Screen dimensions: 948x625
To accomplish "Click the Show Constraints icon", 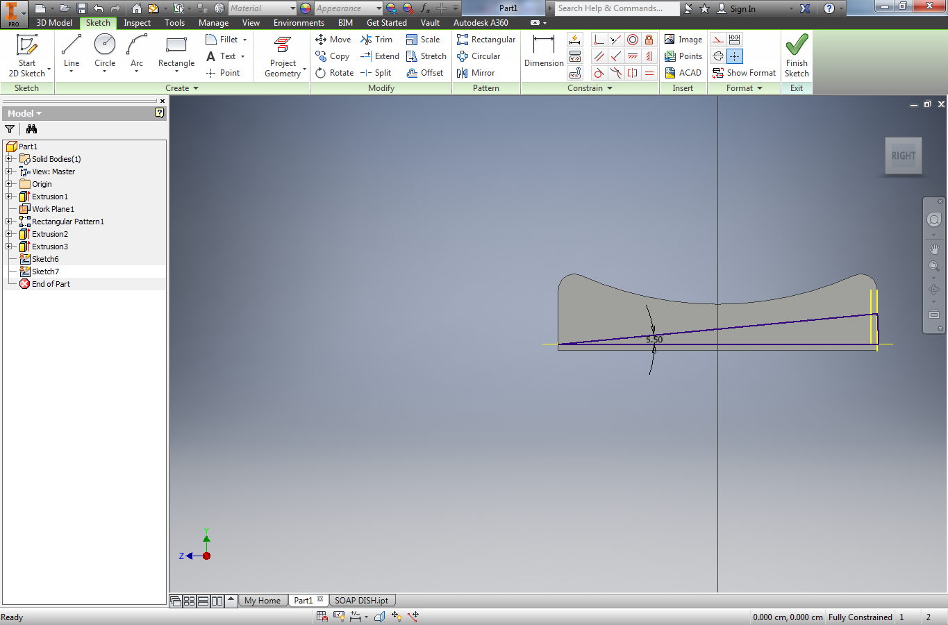I will coord(575,56).
